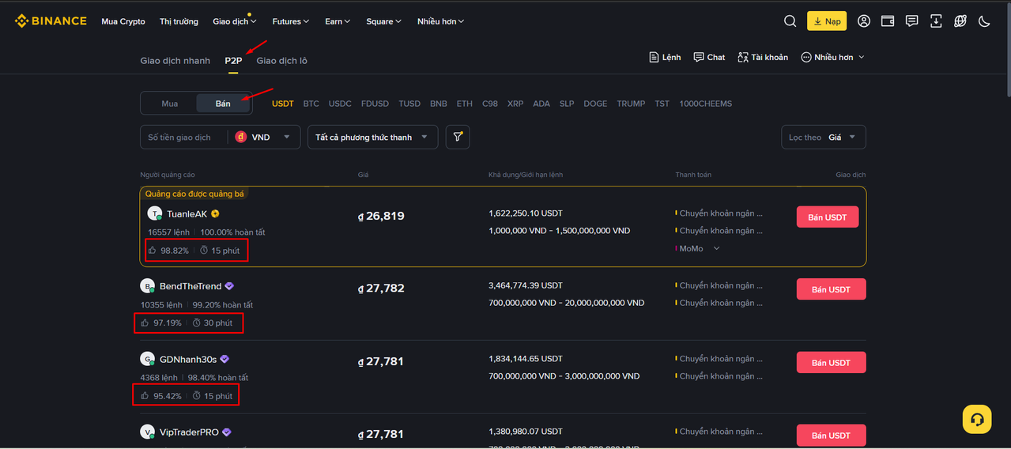The image size is (1011, 449).
Task: Open the header messages chat icon
Action: pos(912,21)
